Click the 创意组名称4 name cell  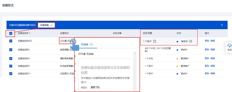click(24, 59)
